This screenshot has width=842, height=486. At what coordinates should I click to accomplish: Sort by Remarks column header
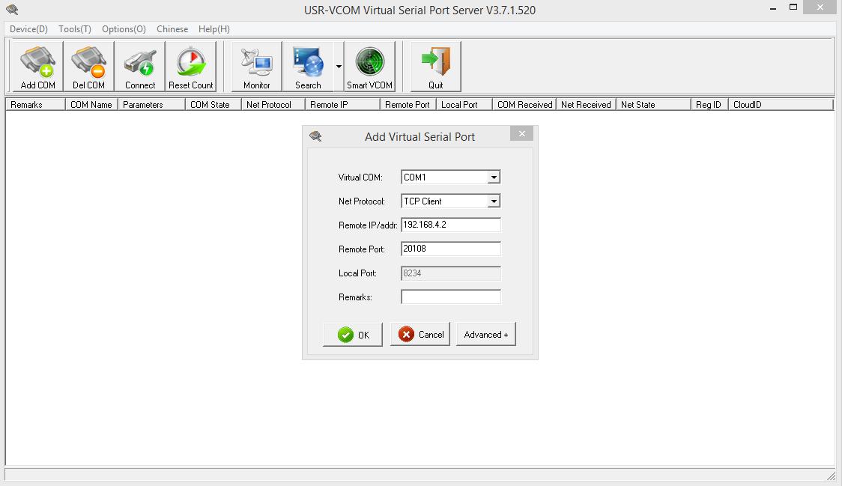35,105
